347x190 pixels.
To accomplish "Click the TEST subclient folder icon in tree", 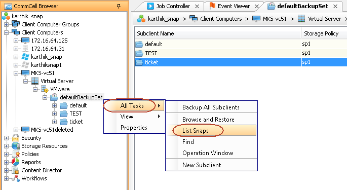I will (64, 113).
